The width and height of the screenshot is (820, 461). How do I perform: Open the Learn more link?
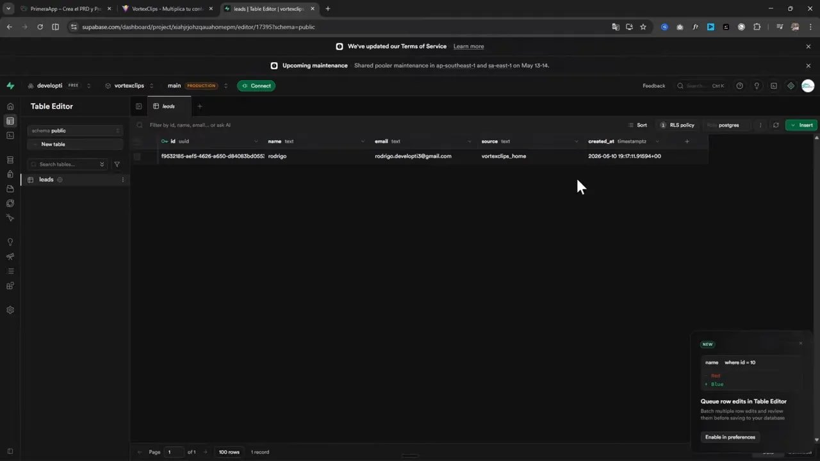[x=468, y=47]
